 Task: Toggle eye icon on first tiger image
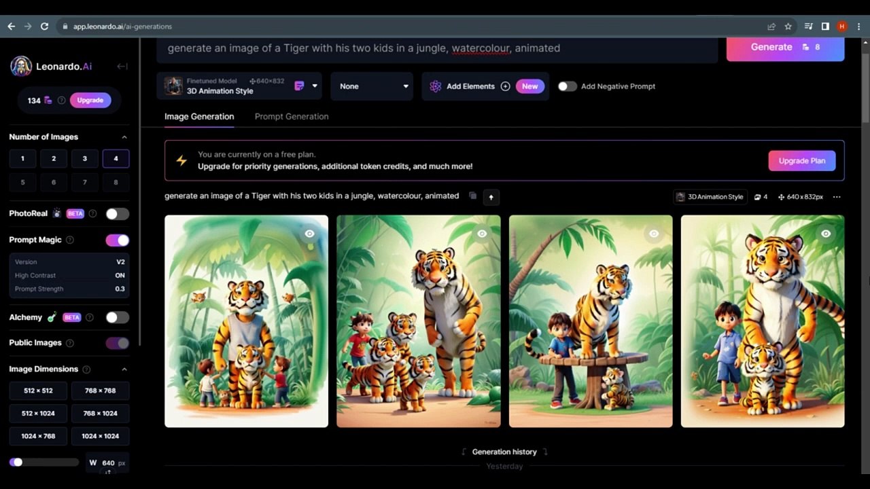coord(310,234)
